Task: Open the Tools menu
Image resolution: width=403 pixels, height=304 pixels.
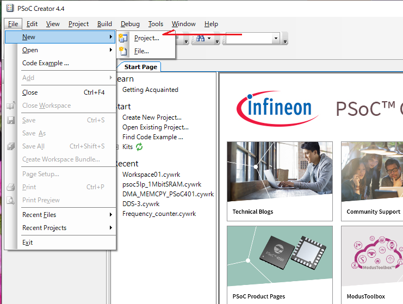Action: tap(156, 24)
